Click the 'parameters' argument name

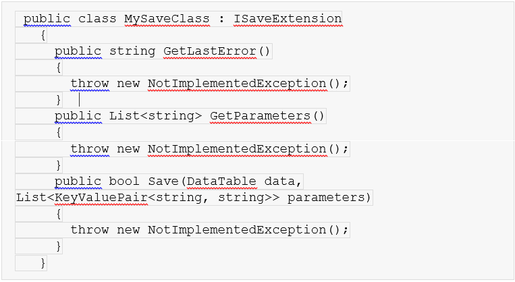[x=327, y=198]
